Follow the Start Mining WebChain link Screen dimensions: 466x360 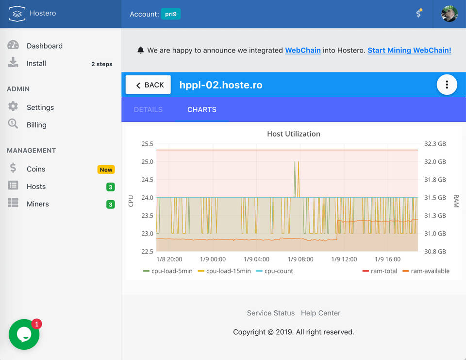(409, 50)
